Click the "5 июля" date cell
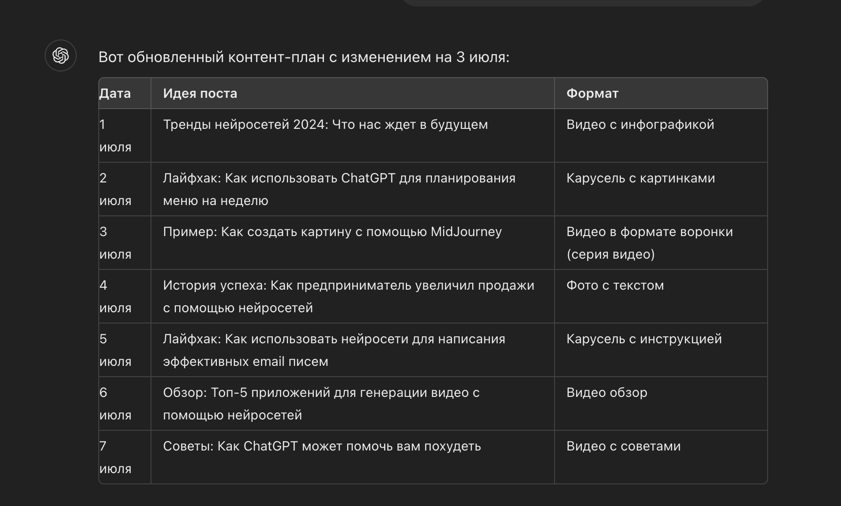The height and width of the screenshot is (506, 841). point(125,350)
